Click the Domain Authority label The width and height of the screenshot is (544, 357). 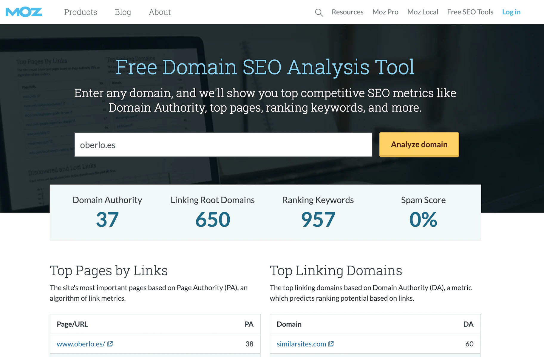pyautogui.click(x=107, y=200)
